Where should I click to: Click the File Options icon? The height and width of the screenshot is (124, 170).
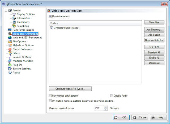10,42
